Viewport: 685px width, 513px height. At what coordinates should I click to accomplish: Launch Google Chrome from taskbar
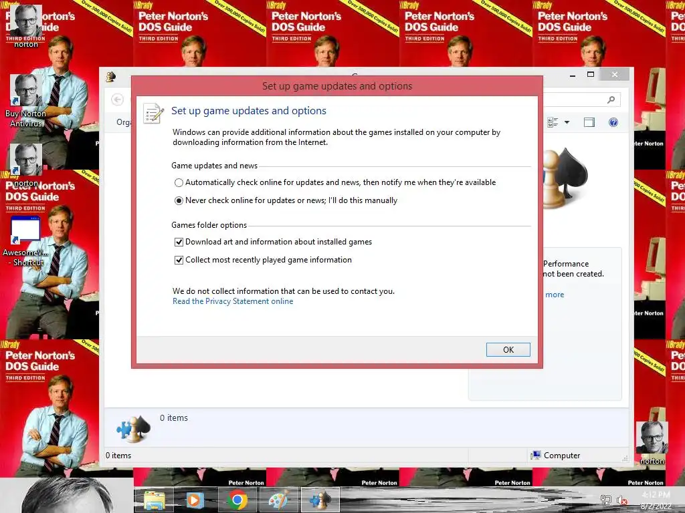pos(237,500)
